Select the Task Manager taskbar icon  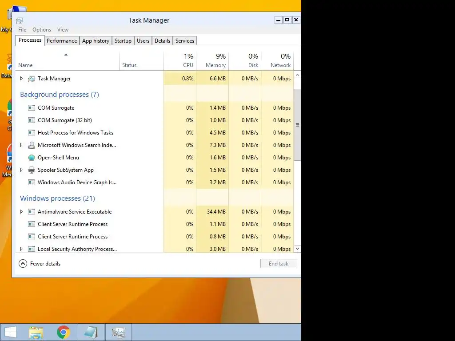pos(118,332)
